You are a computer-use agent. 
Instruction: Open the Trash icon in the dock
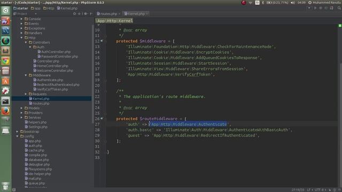click(5, 186)
